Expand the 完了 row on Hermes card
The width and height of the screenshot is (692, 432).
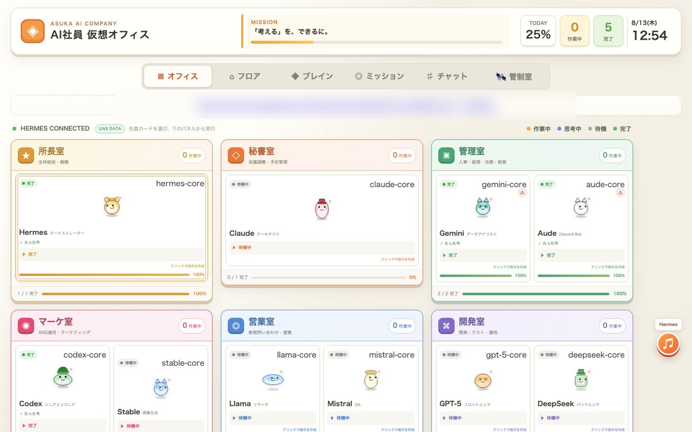(x=112, y=254)
